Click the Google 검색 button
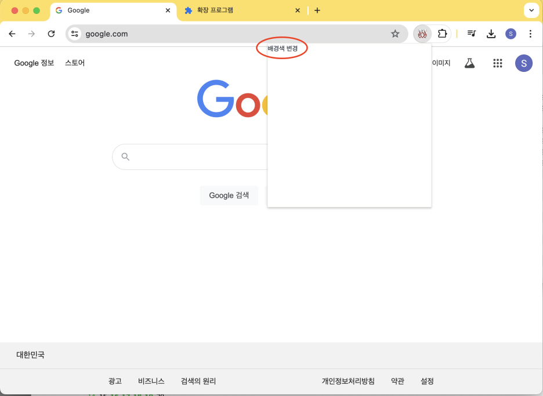Image resolution: width=543 pixels, height=396 pixels. 229,195
